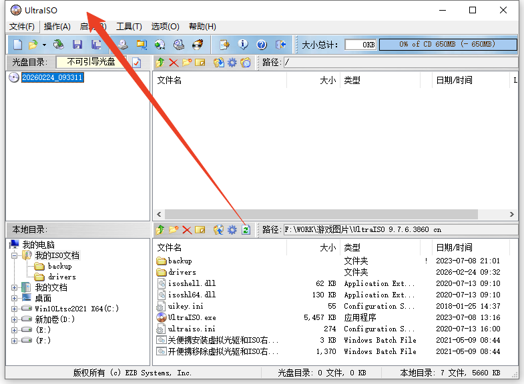The width and height of the screenshot is (524, 384).
Task: Click Refresh icon in local directory toolbar
Action: coord(246,230)
